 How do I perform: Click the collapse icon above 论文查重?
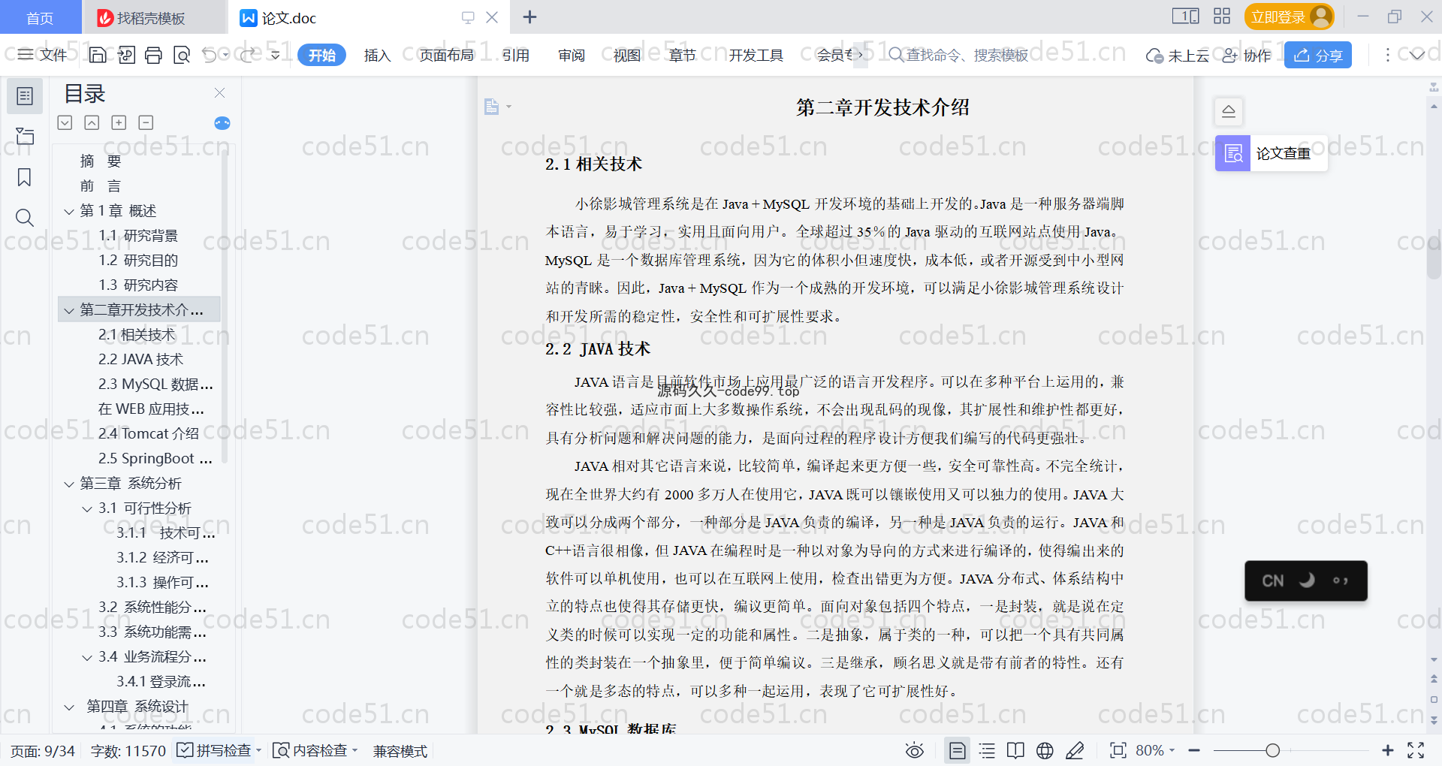(x=1229, y=111)
